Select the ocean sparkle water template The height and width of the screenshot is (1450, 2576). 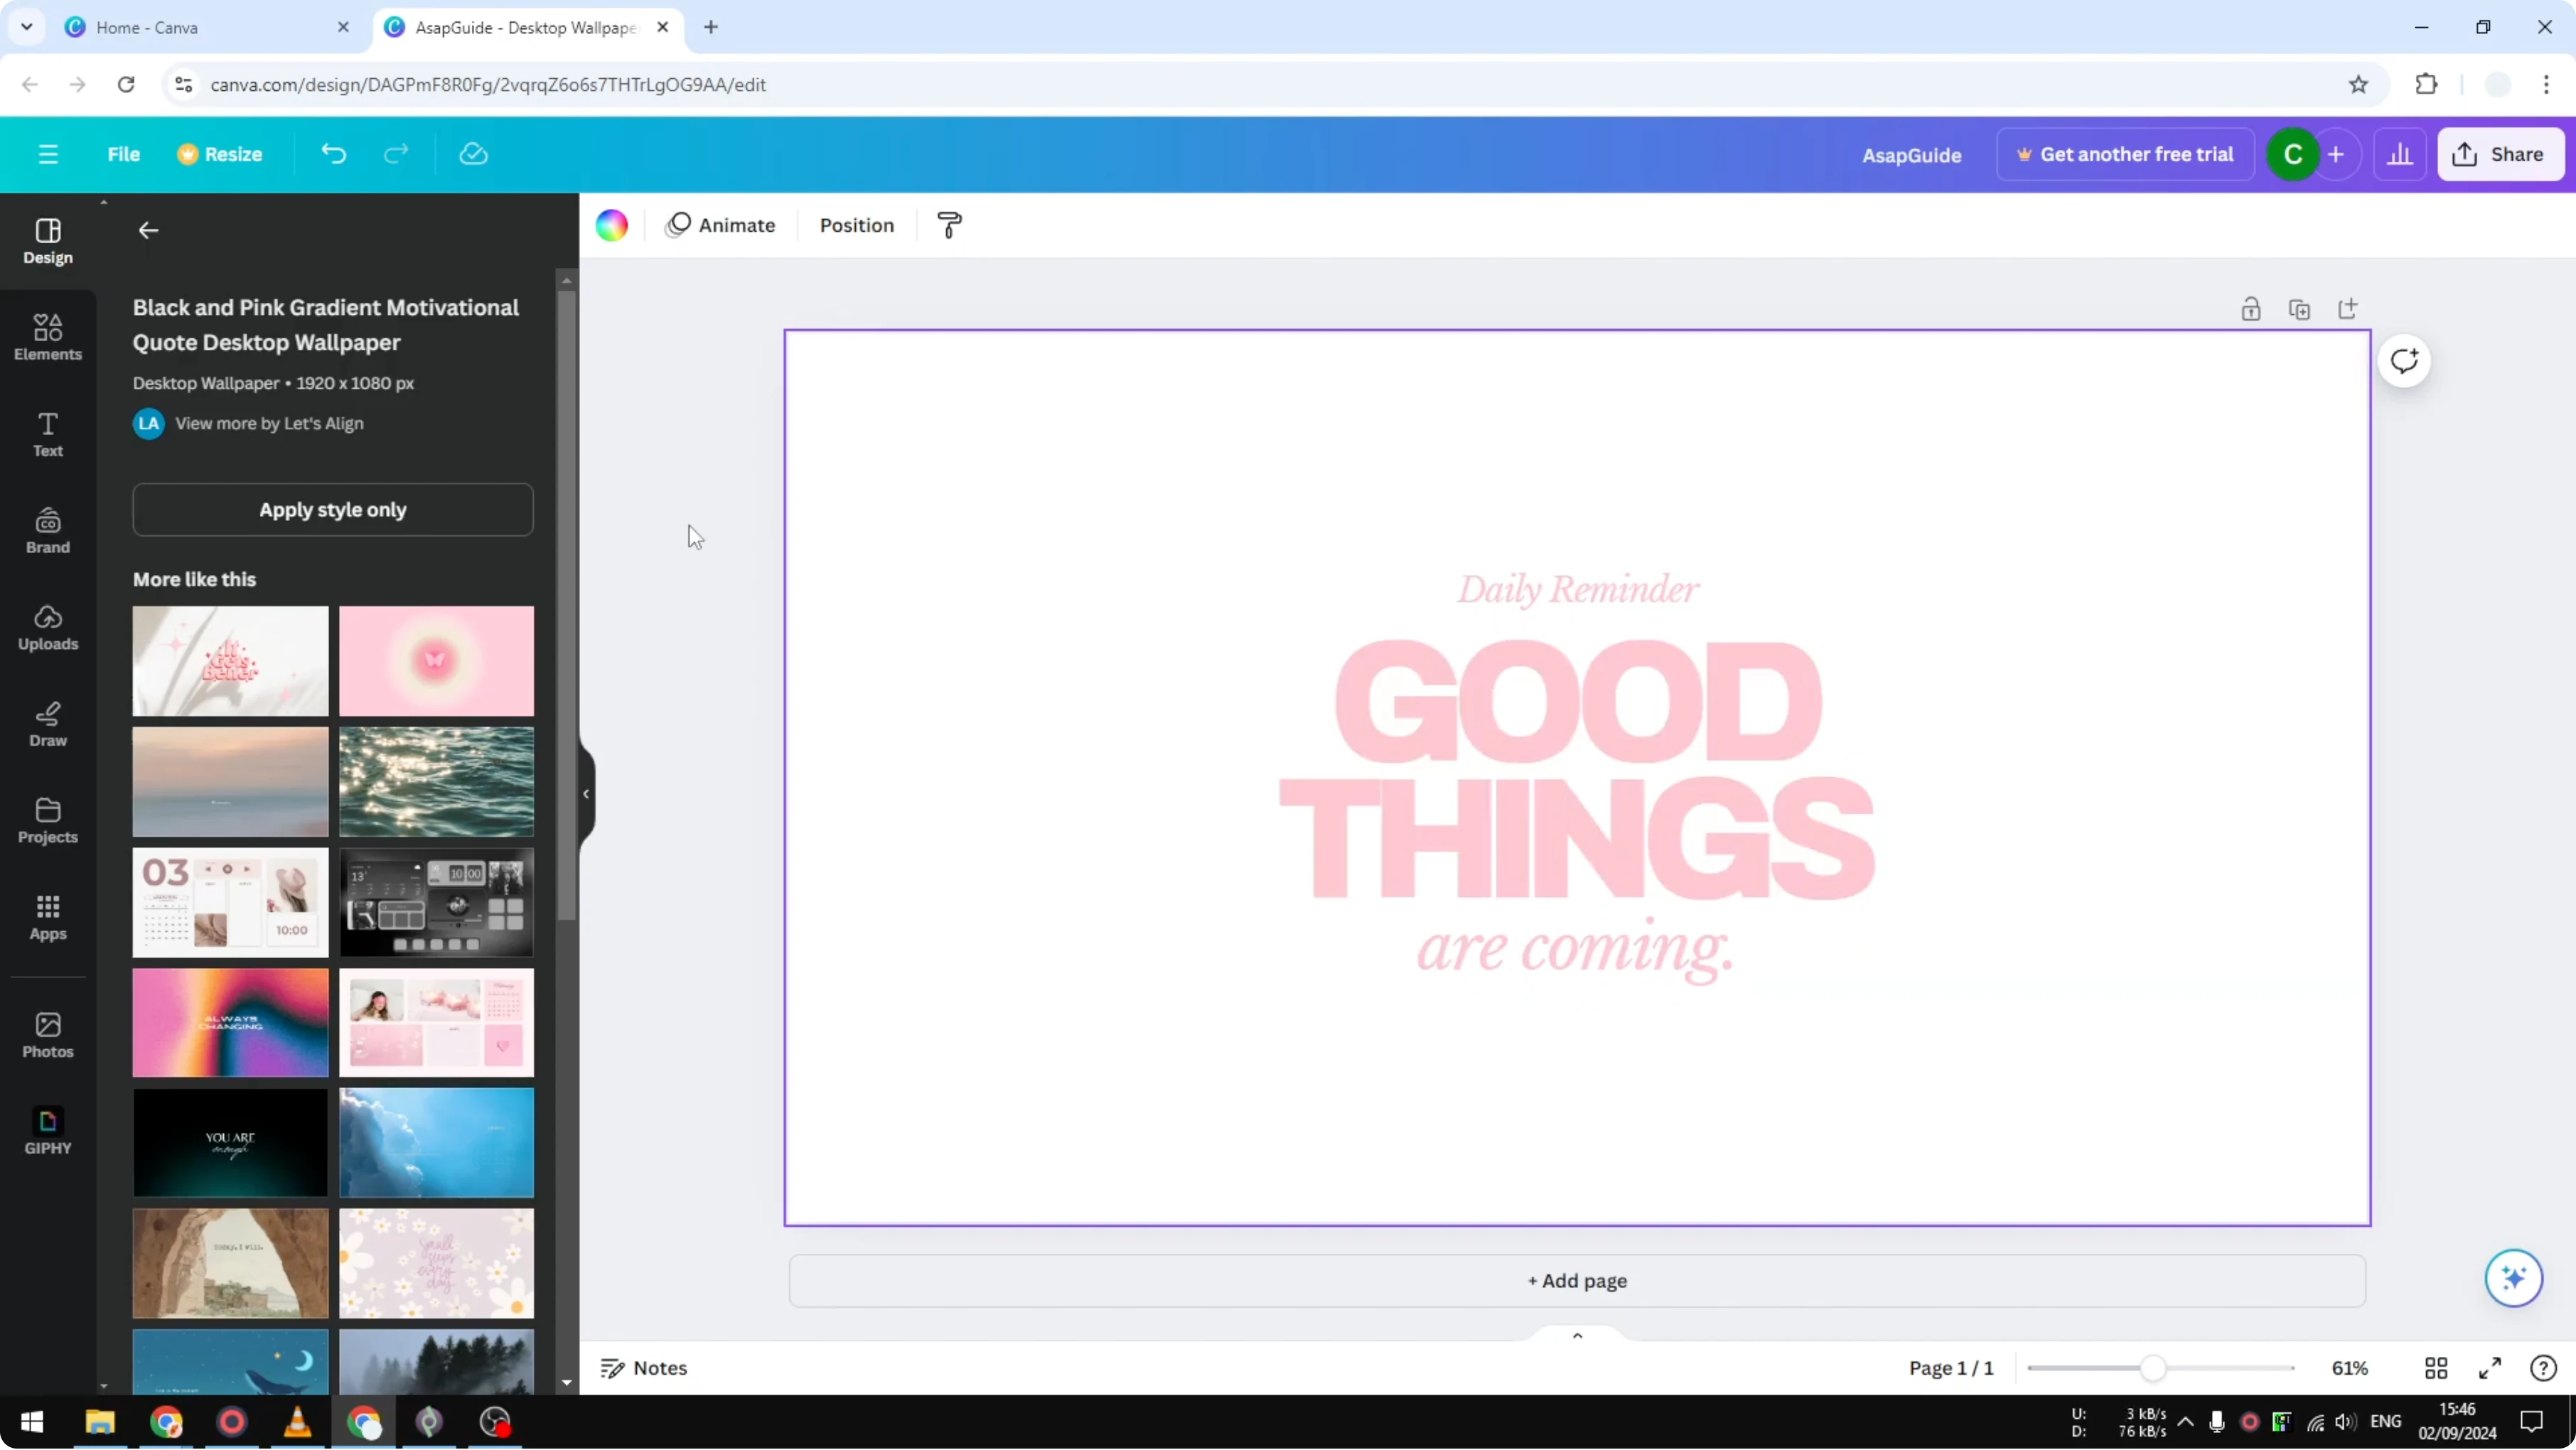click(436, 782)
